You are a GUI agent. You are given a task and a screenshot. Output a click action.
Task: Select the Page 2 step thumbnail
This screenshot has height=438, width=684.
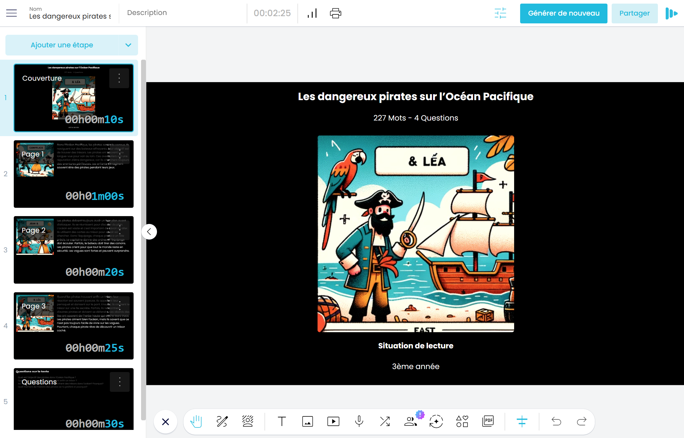tap(74, 250)
